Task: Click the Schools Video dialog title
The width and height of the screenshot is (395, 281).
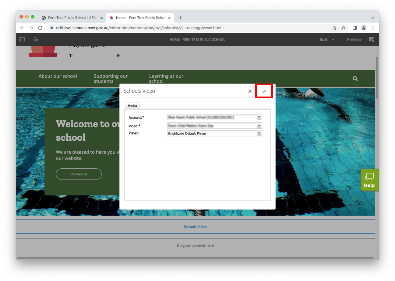Action: [x=139, y=91]
